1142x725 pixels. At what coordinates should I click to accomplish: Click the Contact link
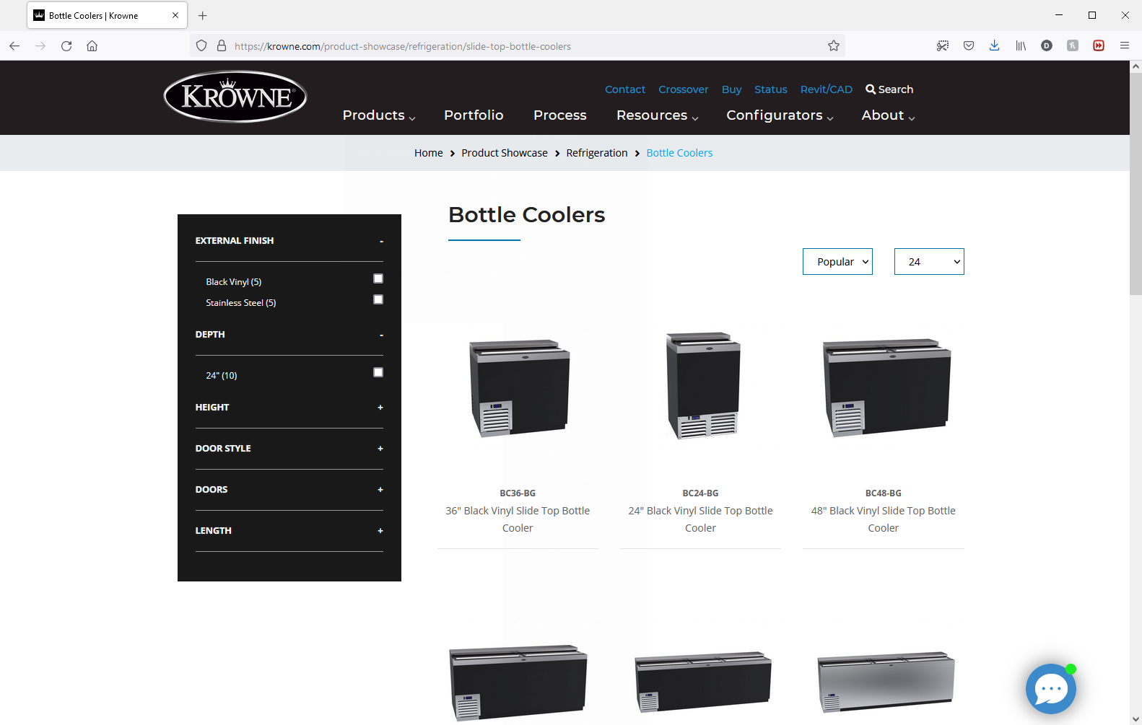coord(625,89)
